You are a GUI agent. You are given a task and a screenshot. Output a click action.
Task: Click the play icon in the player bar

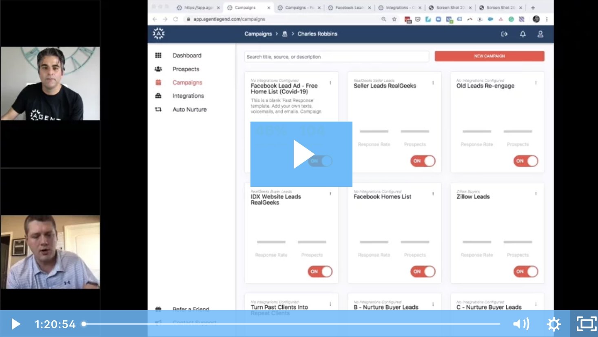[16, 324]
